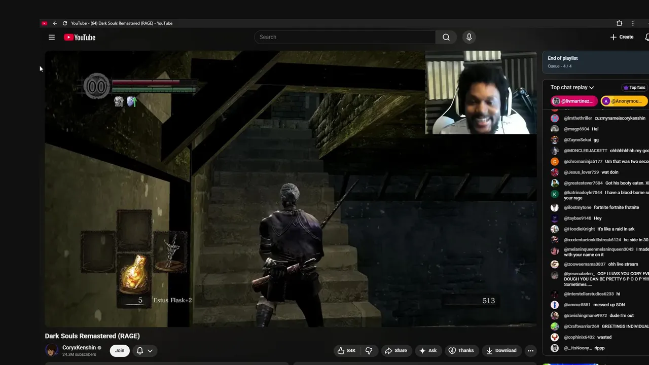Expand subscription notification bell dropdown
Image resolution: width=649 pixels, height=365 pixels.
pyautogui.click(x=145, y=350)
